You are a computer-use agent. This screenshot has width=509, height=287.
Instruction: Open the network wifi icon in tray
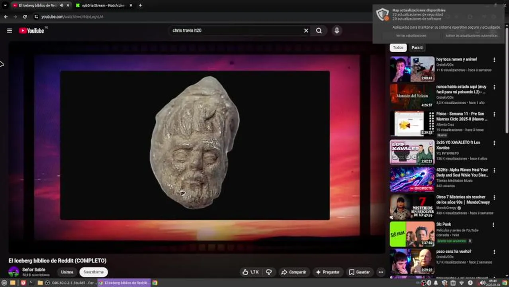click(x=462, y=283)
